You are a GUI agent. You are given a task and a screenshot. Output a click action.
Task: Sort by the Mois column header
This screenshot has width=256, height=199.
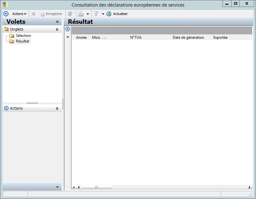(96, 37)
